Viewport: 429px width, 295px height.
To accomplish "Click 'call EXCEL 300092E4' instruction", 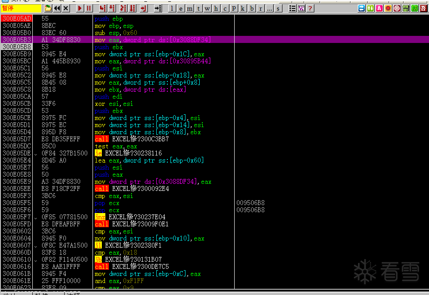I will 131,189.
